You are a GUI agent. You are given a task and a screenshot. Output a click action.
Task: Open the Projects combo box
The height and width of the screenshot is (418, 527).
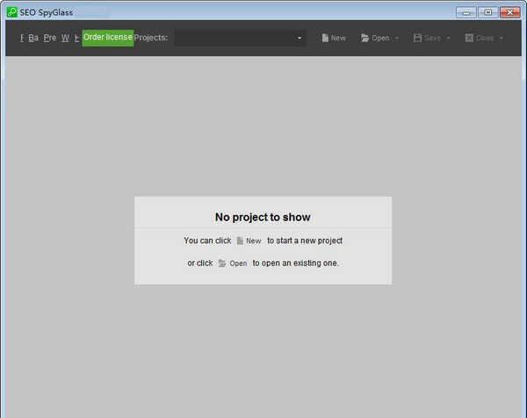pyautogui.click(x=240, y=38)
